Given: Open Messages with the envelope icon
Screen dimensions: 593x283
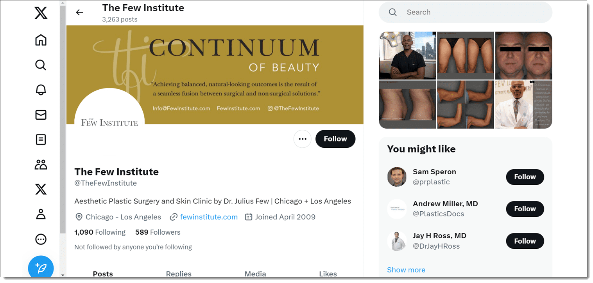Looking at the screenshot, I should 41,115.
